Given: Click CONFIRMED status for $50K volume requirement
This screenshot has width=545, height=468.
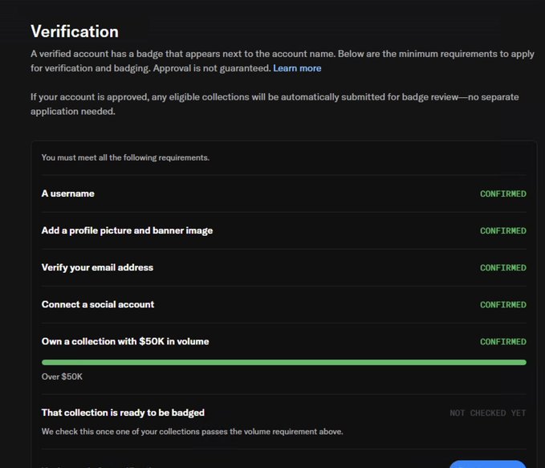Looking at the screenshot, I should click(x=503, y=342).
